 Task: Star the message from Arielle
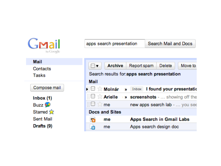point(100,97)
